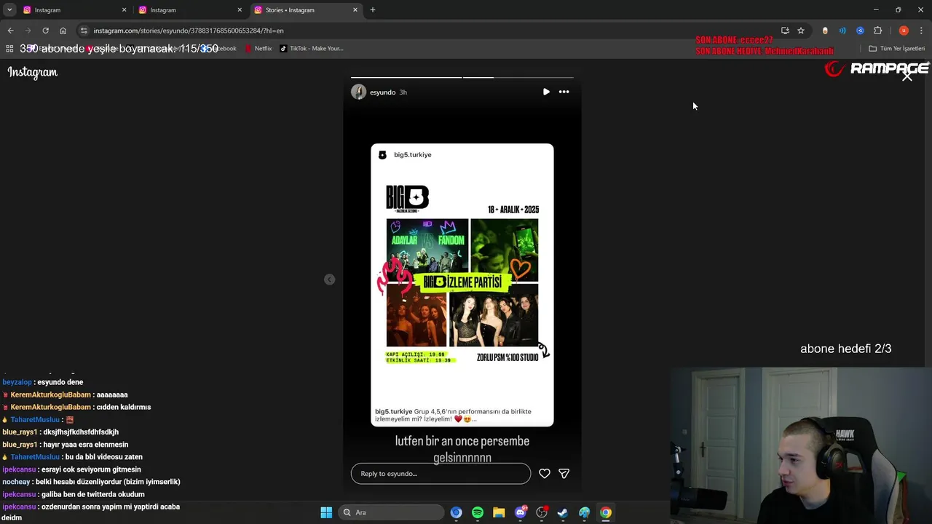Install the app via the address bar icon
The width and height of the screenshot is (932, 524).
[785, 31]
